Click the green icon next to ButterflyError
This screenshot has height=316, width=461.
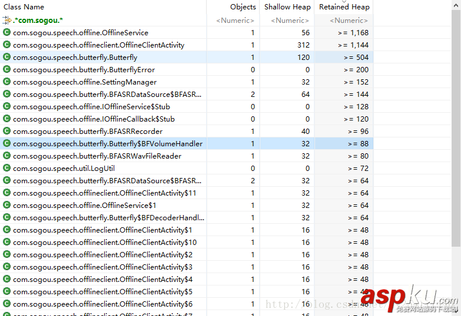[6, 70]
